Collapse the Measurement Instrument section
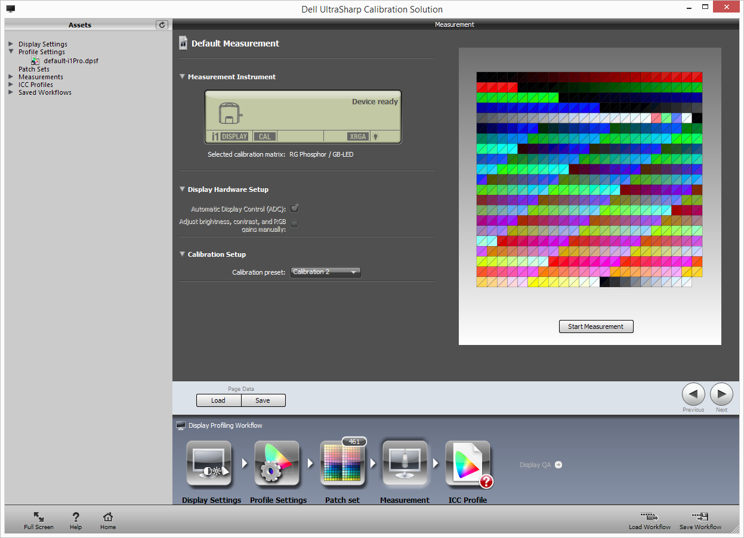Viewport: 744px width, 538px height. coord(183,77)
